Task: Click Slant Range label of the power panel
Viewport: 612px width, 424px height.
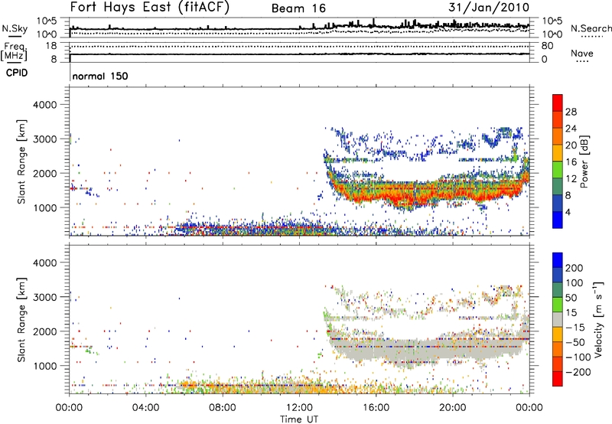Action: (21, 161)
